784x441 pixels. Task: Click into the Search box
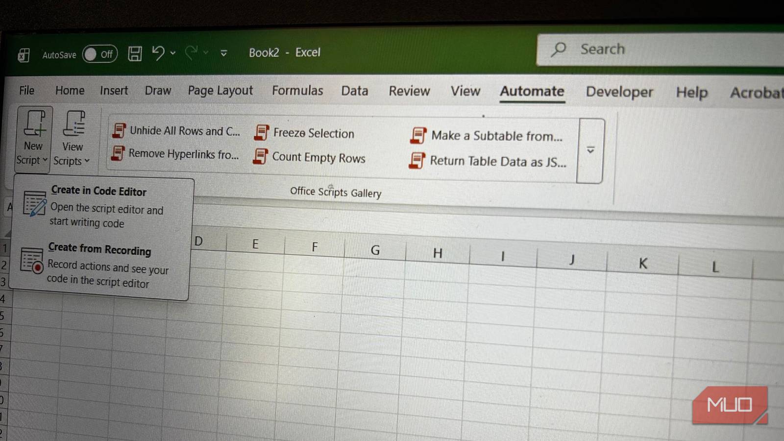pos(660,49)
